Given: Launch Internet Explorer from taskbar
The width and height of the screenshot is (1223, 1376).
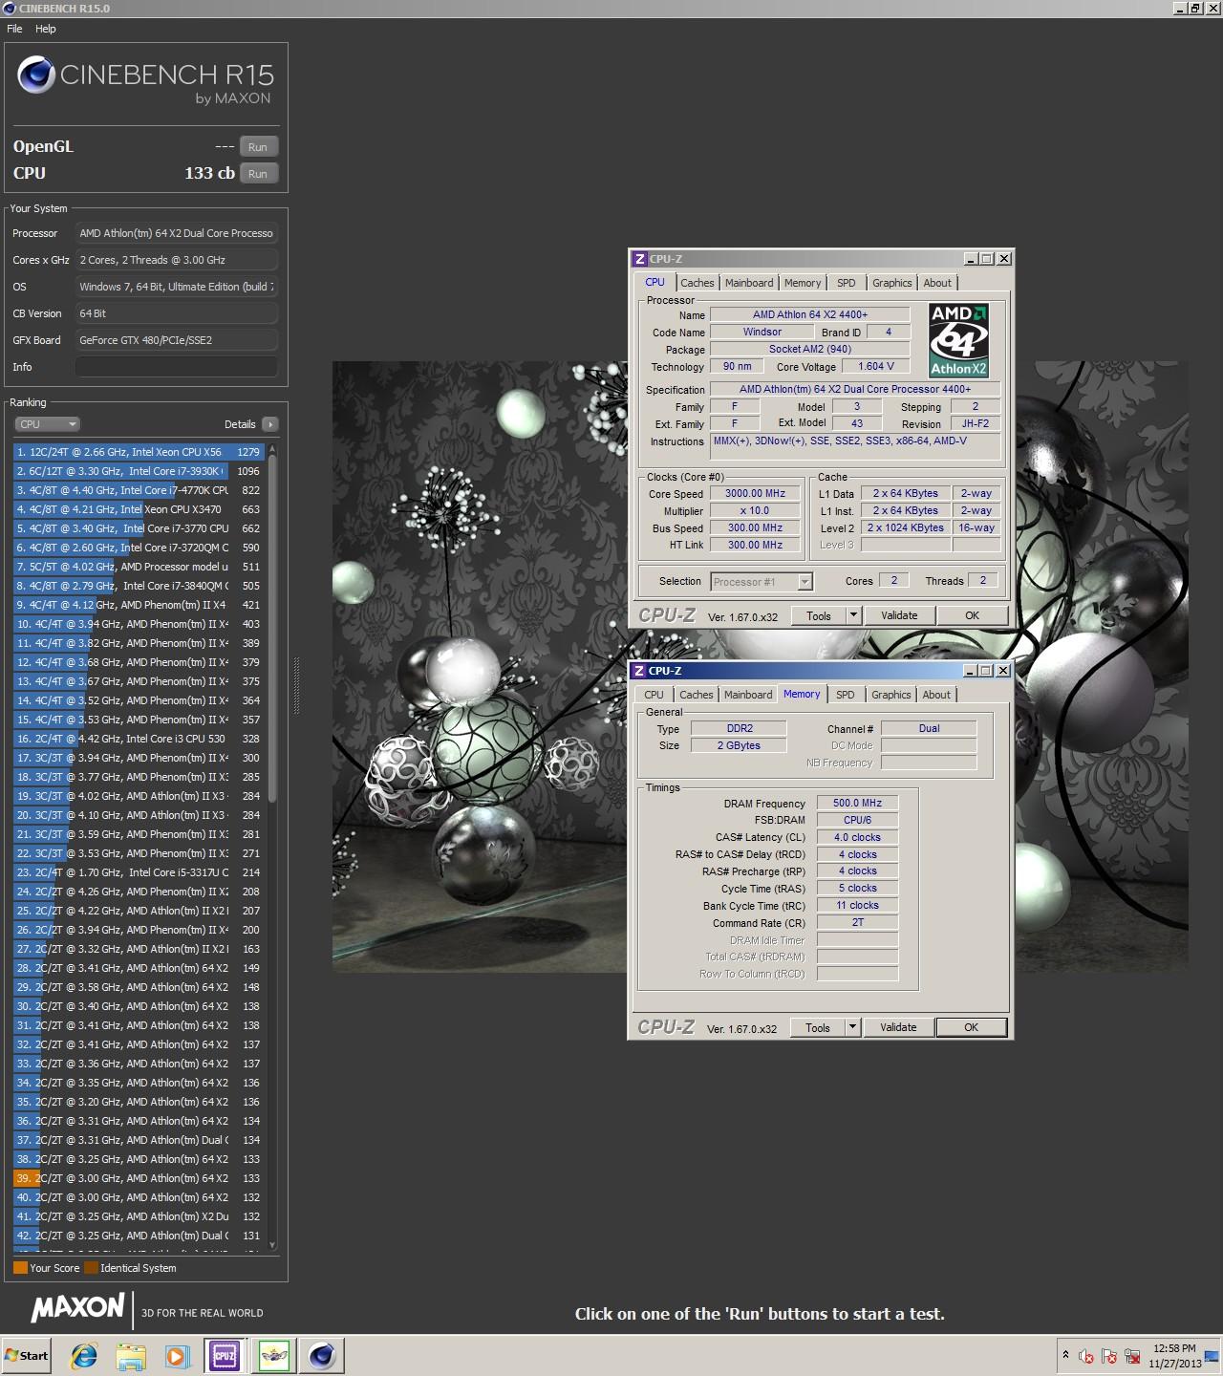Looking at the screenshot, I should [84, 1356].
